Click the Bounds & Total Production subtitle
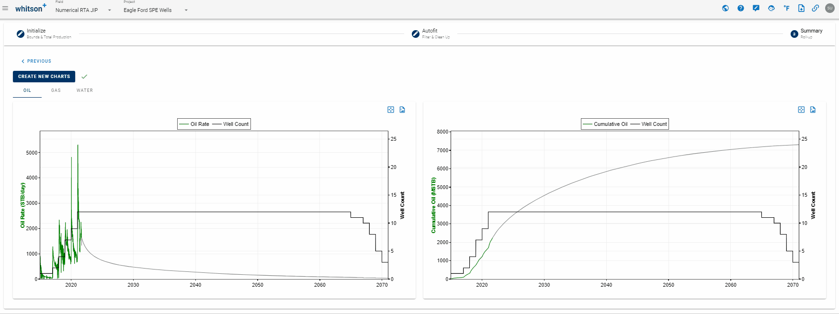The width and height of the screenshot is (839, 314). coord(49,37)
